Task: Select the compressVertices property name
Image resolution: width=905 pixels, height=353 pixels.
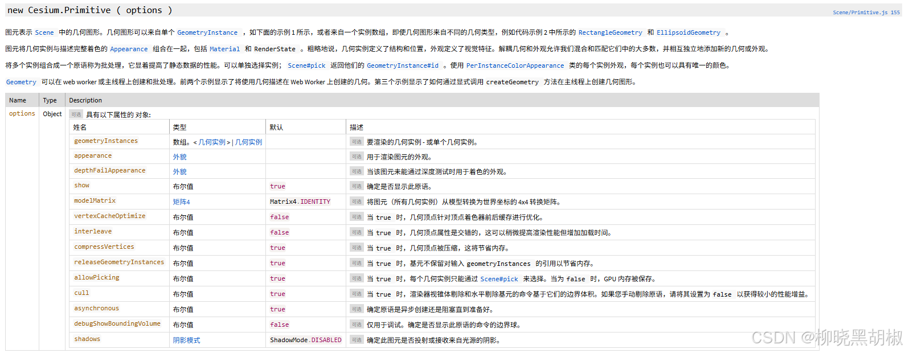Action: tap(104, 247)
